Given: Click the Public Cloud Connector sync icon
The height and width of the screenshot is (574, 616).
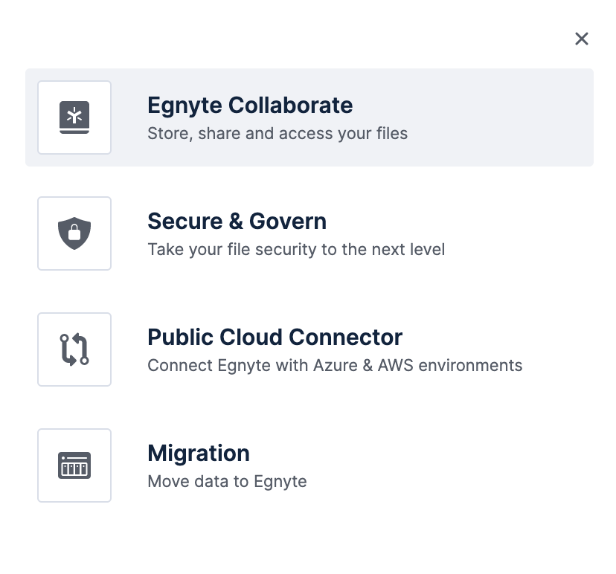Looking at the screenshot, I should point(74,349).
